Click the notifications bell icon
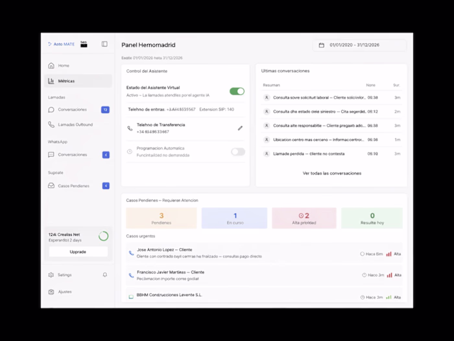Screen dimensions: 454x341 point(105,275)
